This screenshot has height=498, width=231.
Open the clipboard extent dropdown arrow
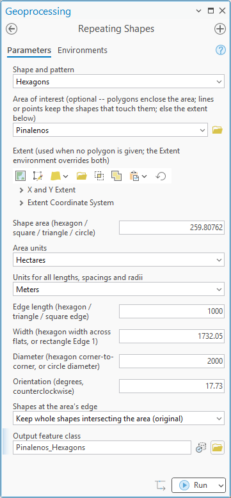tap(144, 176)
